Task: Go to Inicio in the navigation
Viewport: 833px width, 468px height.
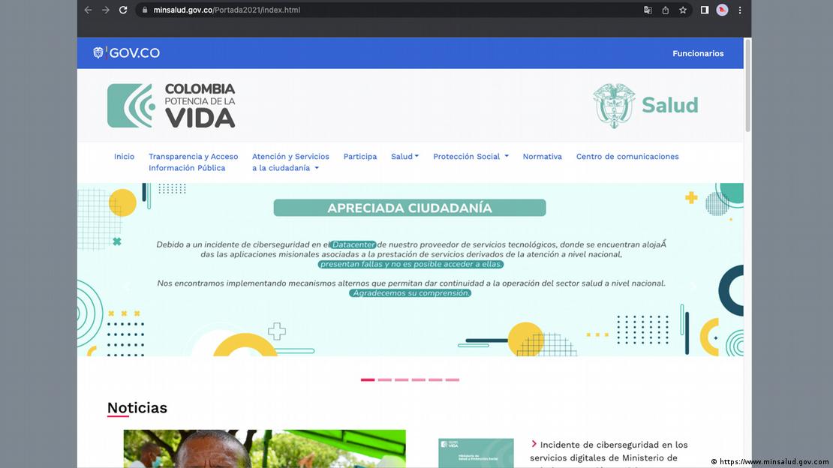Action: point(125,157)
